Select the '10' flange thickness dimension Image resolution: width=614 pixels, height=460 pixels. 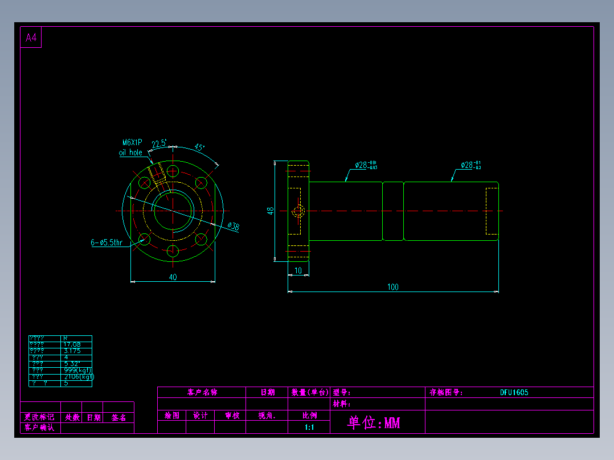click(298, 270)
